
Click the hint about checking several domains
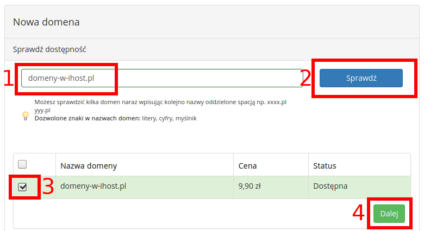(160, 106)
